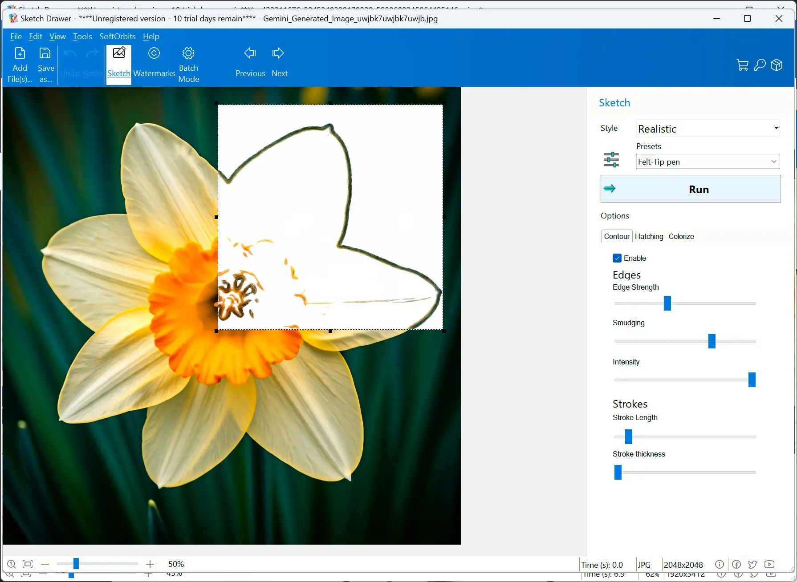Click the 50% zoom value
This screenshot has height=582, width=797.
click(x=176, y=564)
